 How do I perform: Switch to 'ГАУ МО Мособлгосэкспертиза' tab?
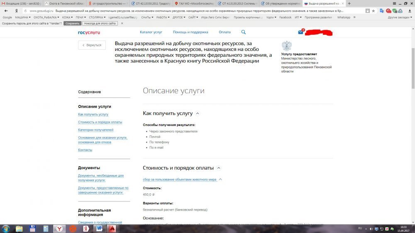[x=194, y=3]
